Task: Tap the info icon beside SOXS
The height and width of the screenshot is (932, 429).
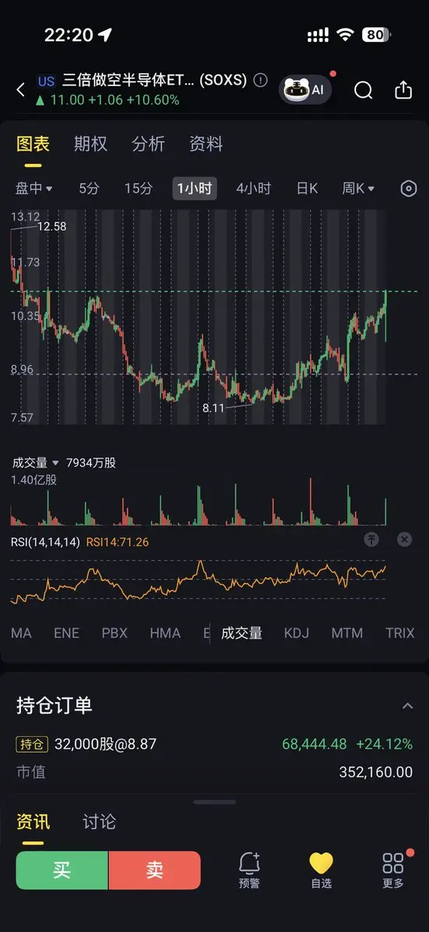Action: (x=261, y=80)
